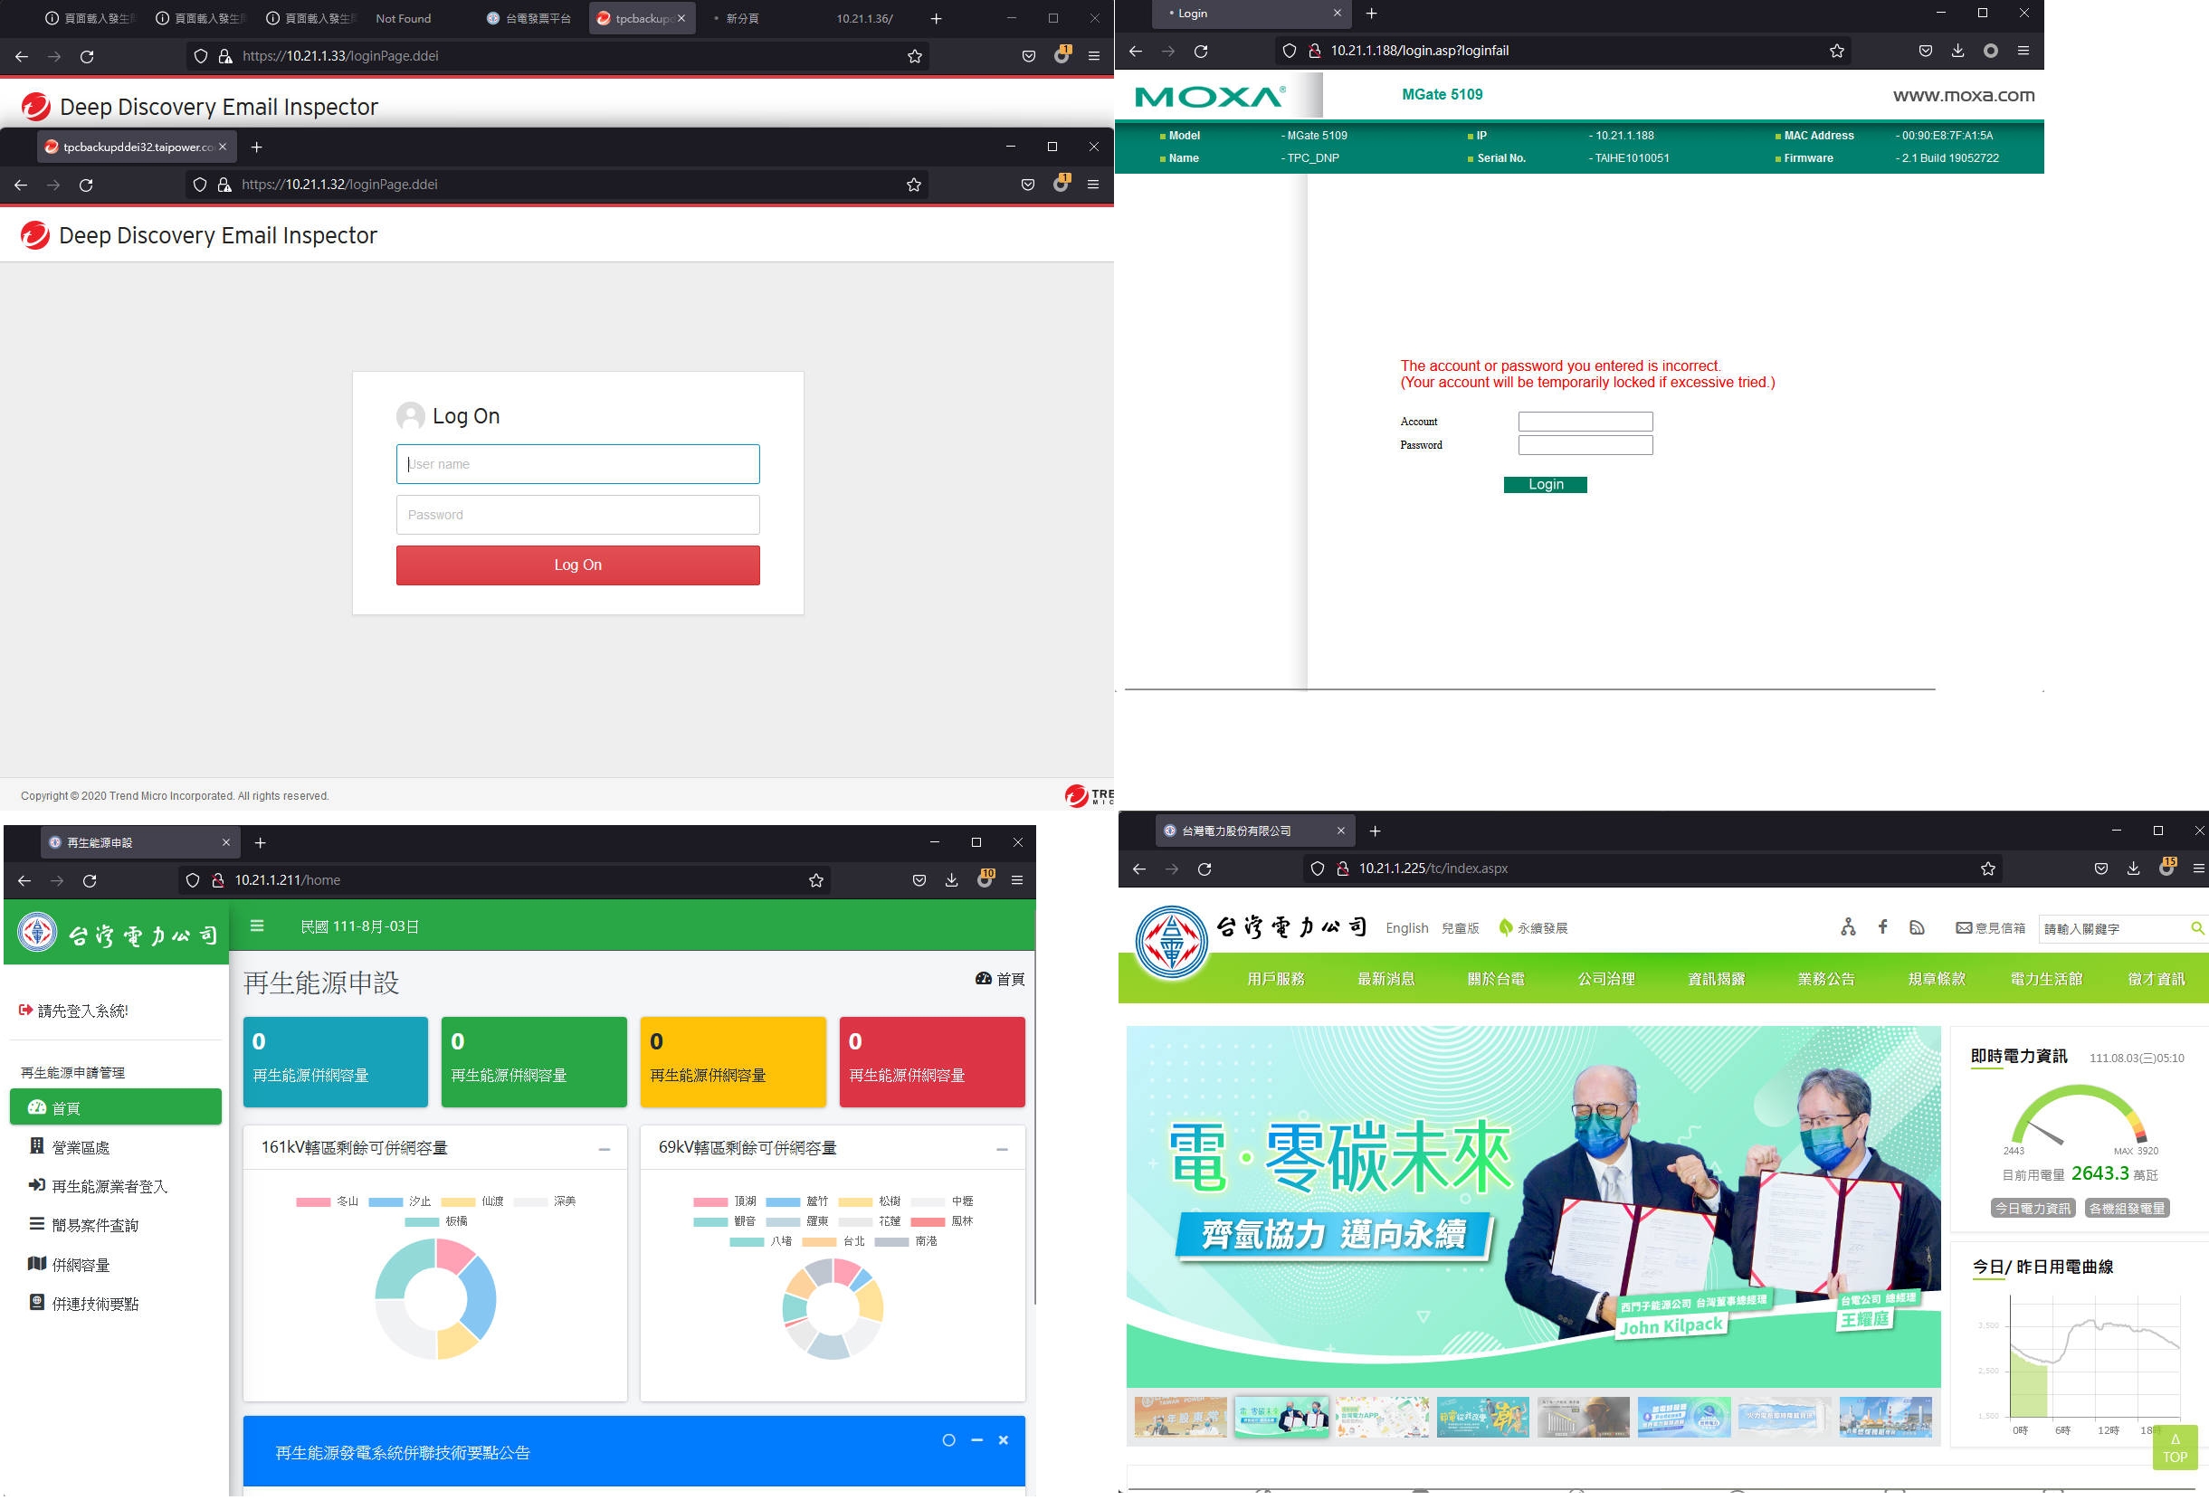The width and height of the screenshot is (2209, 1500).
Task: Switch to the 台電發票平台 tab
Action: click(528, 19)
